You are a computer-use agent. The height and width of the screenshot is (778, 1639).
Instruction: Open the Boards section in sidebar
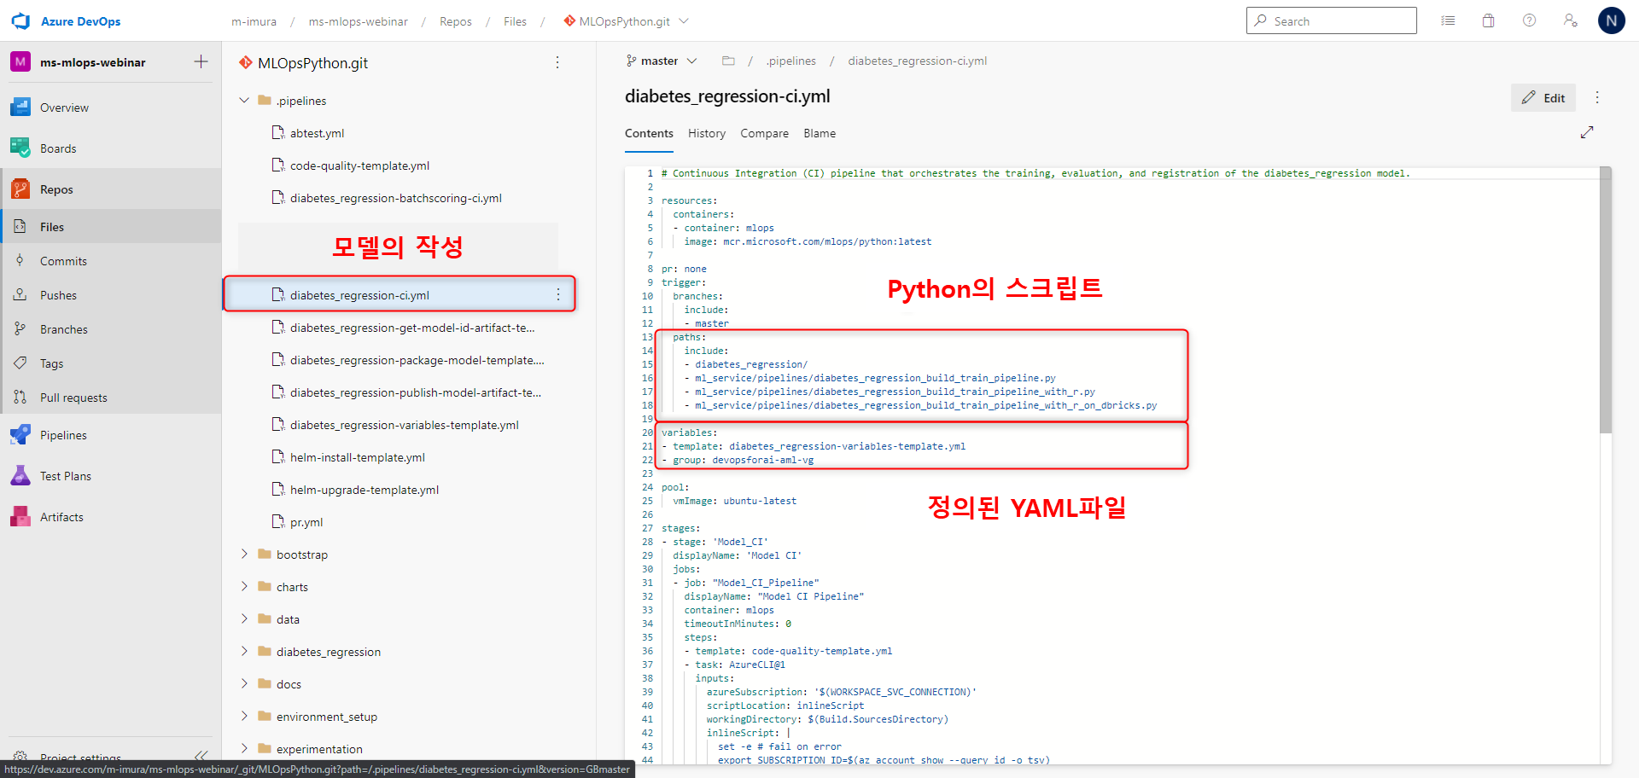click(111, 148)
